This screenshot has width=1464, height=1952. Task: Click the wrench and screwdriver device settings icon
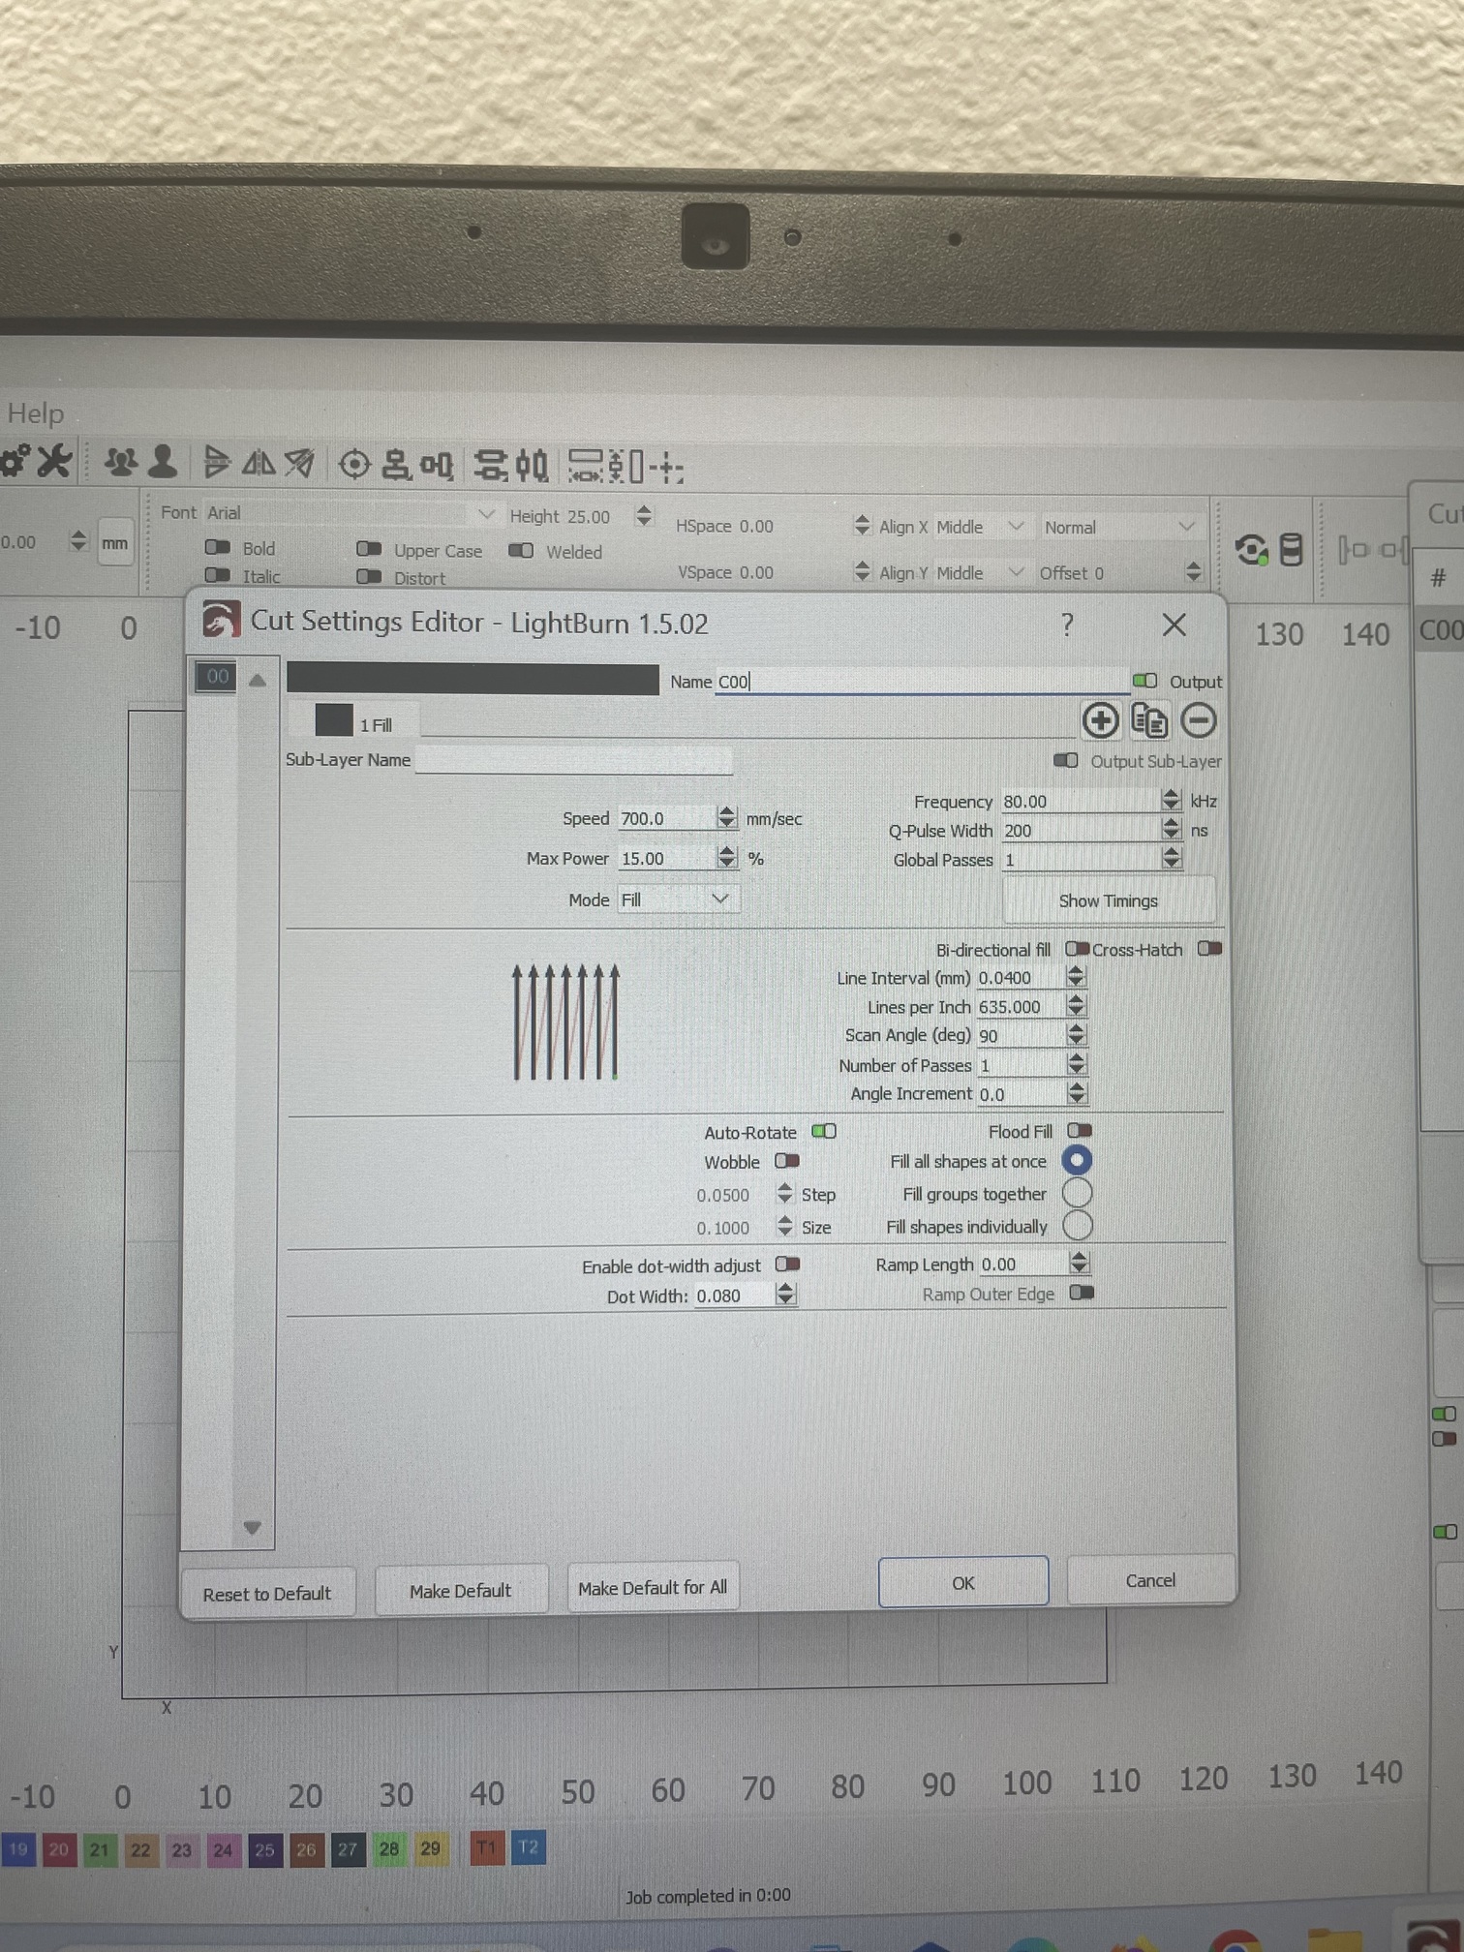[51, 461]
